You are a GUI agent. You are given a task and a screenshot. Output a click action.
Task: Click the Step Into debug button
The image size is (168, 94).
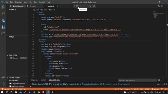pos(84,6)
